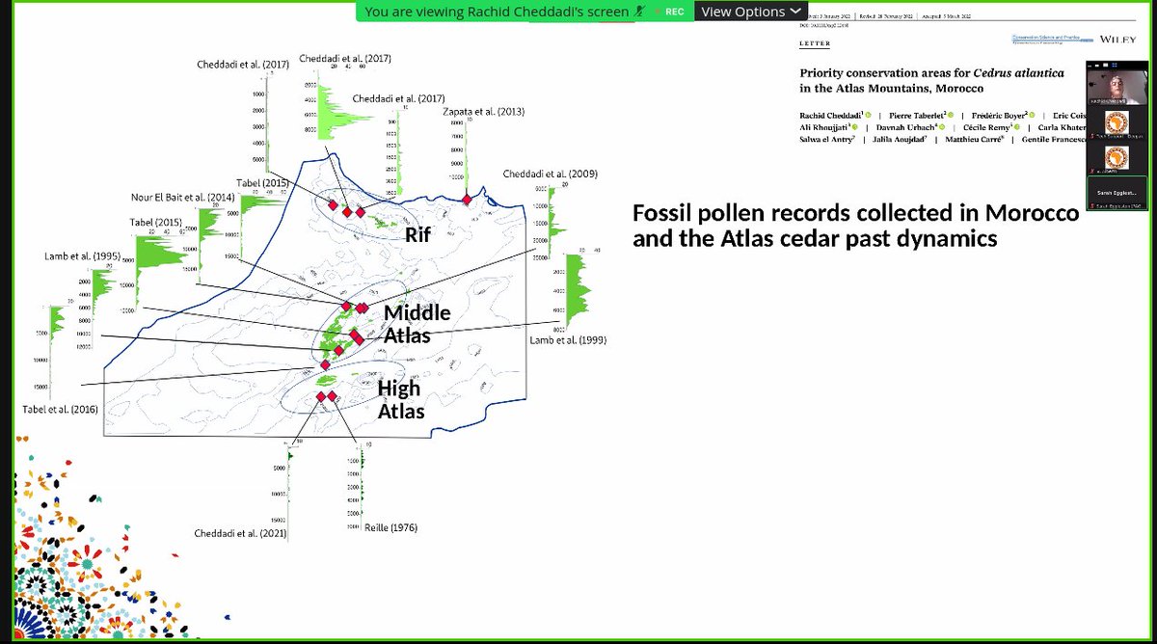
Task: Click the 'Tabel et al. (2016)' citation
Action: (60, 410)
